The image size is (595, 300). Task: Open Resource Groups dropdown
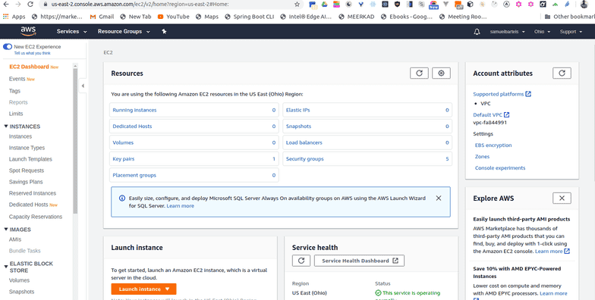point(124,32)
